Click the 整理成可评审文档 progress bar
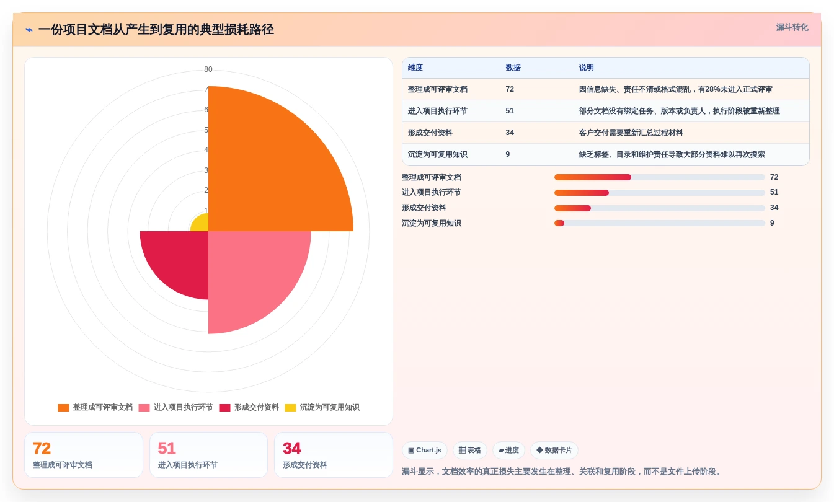Image resolution: width=834 pixels, height=502 pixels. coord(660,177)
